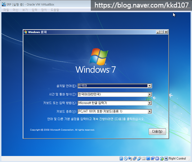Expand the 시간 및 통화 형식 dropdown arrow
Screen dimensions: 192x162
coord(149,94)
